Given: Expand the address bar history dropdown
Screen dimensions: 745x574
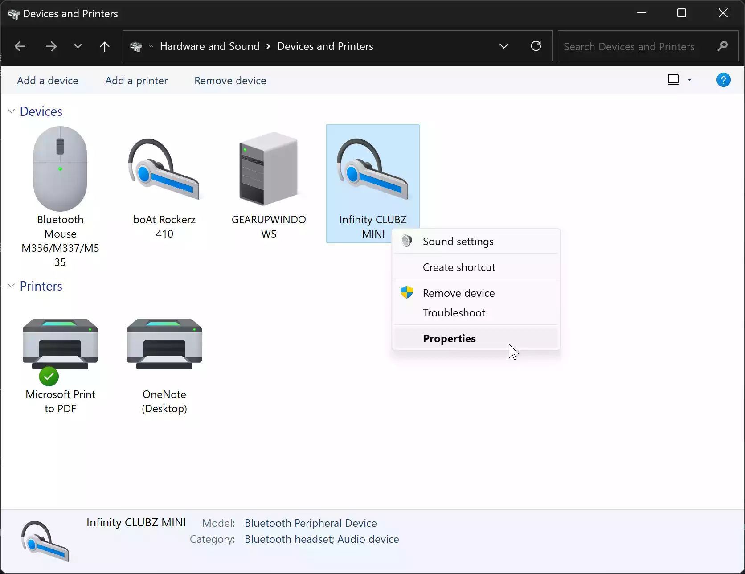Looking at the screenshot, I should [x=504, y=46].
